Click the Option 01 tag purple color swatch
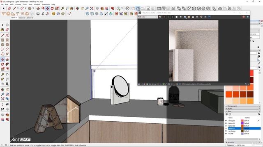263x147 pixels. coord(242,123)
